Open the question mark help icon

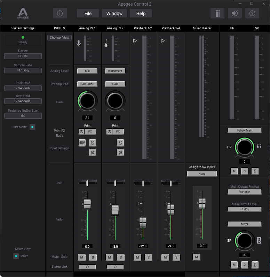252,14
